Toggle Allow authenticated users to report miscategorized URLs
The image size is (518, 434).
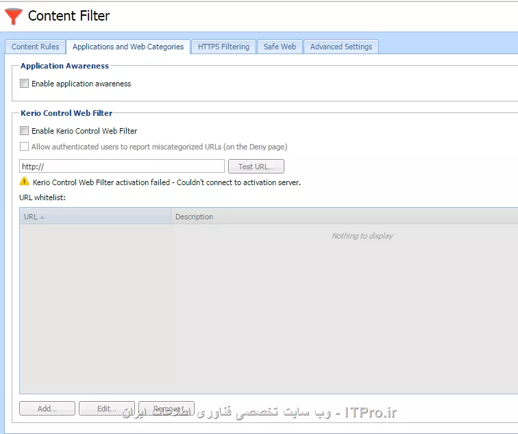click(x=24, y=147)
